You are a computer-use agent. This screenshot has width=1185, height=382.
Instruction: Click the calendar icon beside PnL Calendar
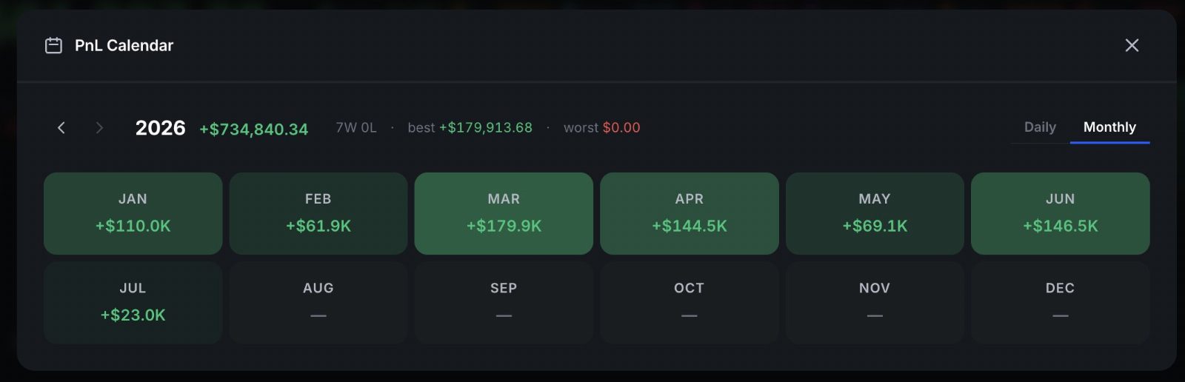pos(53,46)
